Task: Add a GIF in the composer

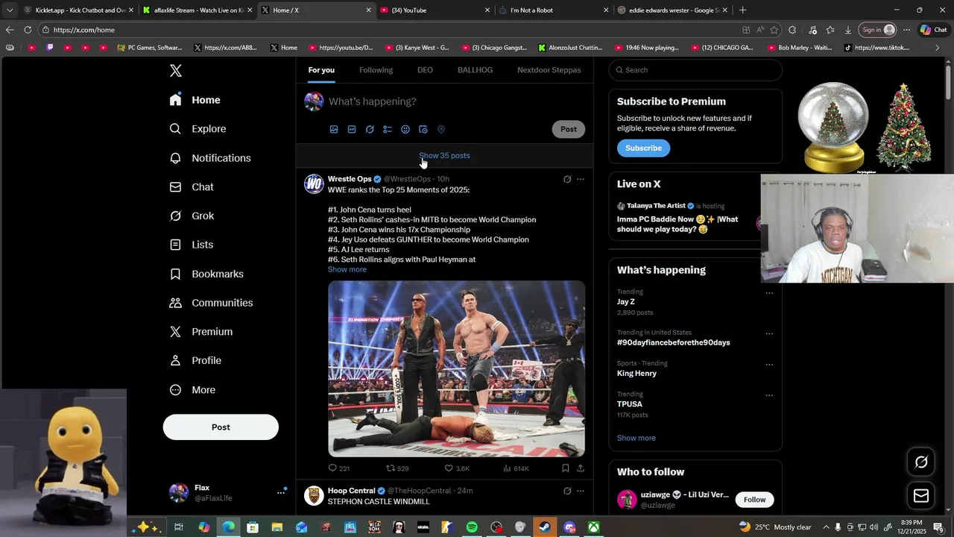Action: [352, 129]
